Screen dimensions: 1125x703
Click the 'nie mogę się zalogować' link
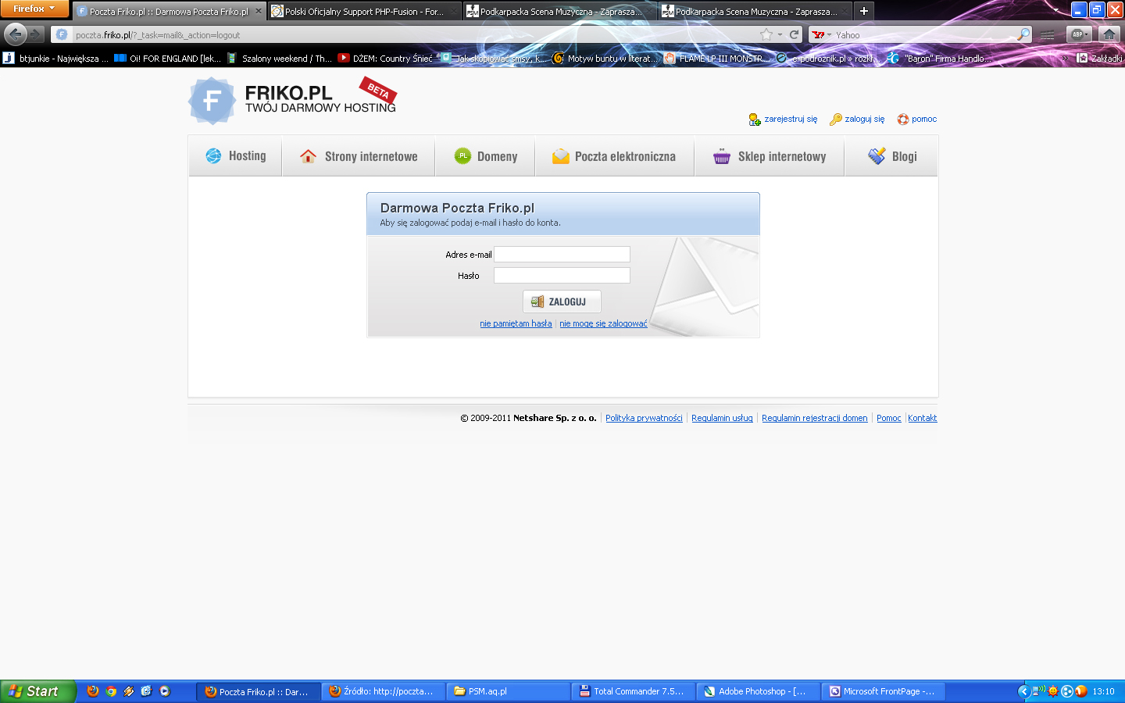click(603, 323)
